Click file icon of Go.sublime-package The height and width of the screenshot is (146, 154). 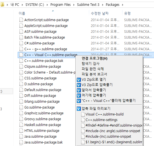[x=21, y=107]
